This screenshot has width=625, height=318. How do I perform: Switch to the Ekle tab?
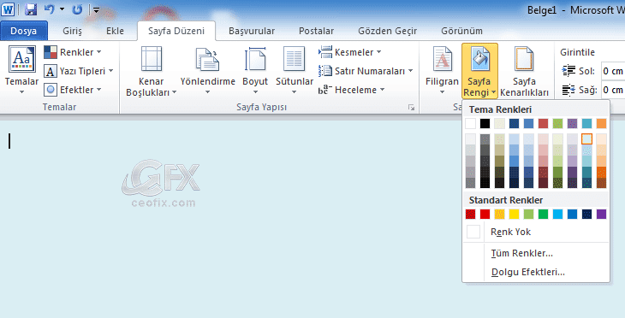(x=115, y=31)
